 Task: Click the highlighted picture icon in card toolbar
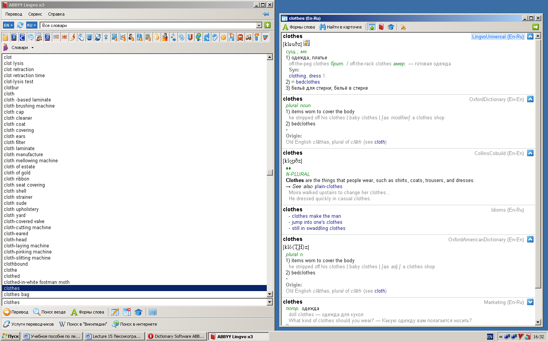coord(372,27)
